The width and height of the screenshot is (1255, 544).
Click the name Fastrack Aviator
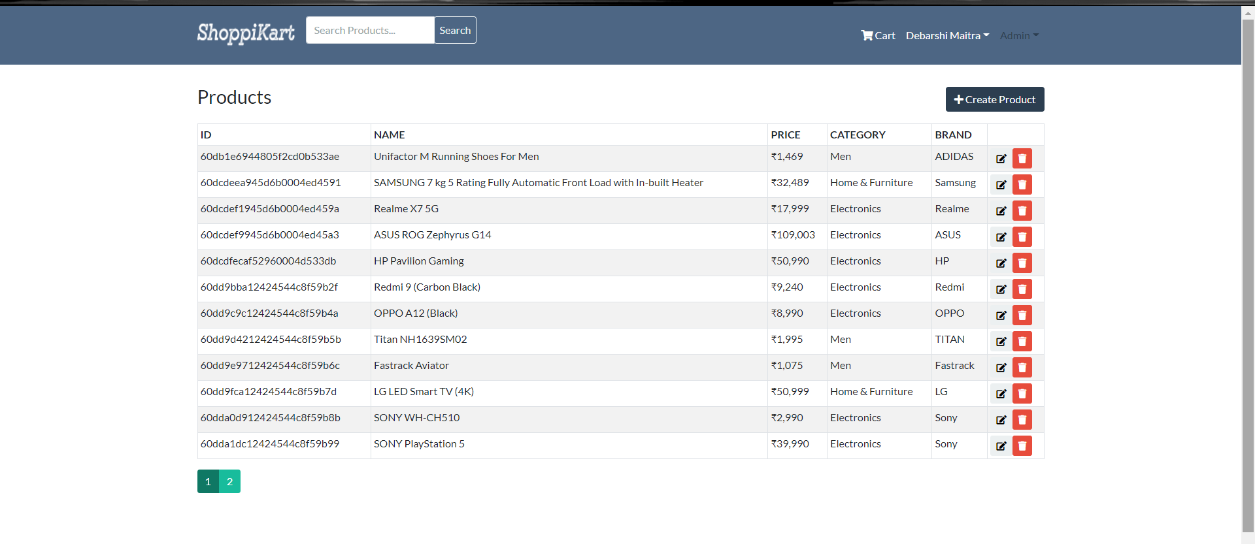(411, 366)
